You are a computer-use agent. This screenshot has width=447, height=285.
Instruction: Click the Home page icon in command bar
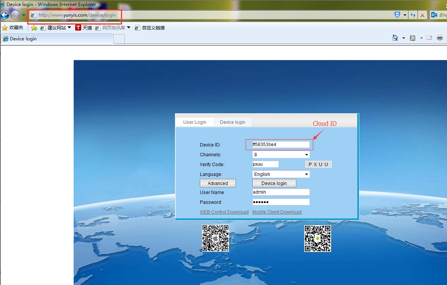coord(395,38)
